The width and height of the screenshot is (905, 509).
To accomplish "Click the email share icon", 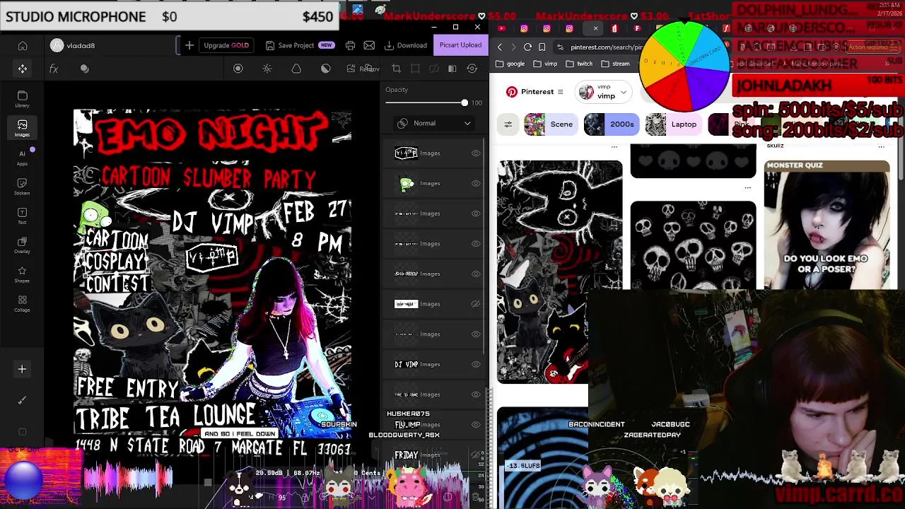I will [369, 45].
